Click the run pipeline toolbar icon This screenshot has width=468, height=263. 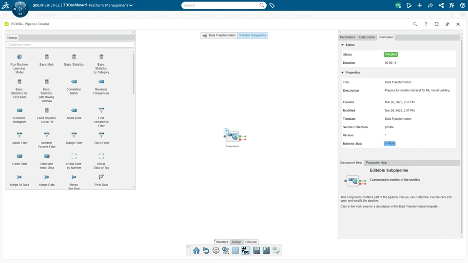pos(226,250)
